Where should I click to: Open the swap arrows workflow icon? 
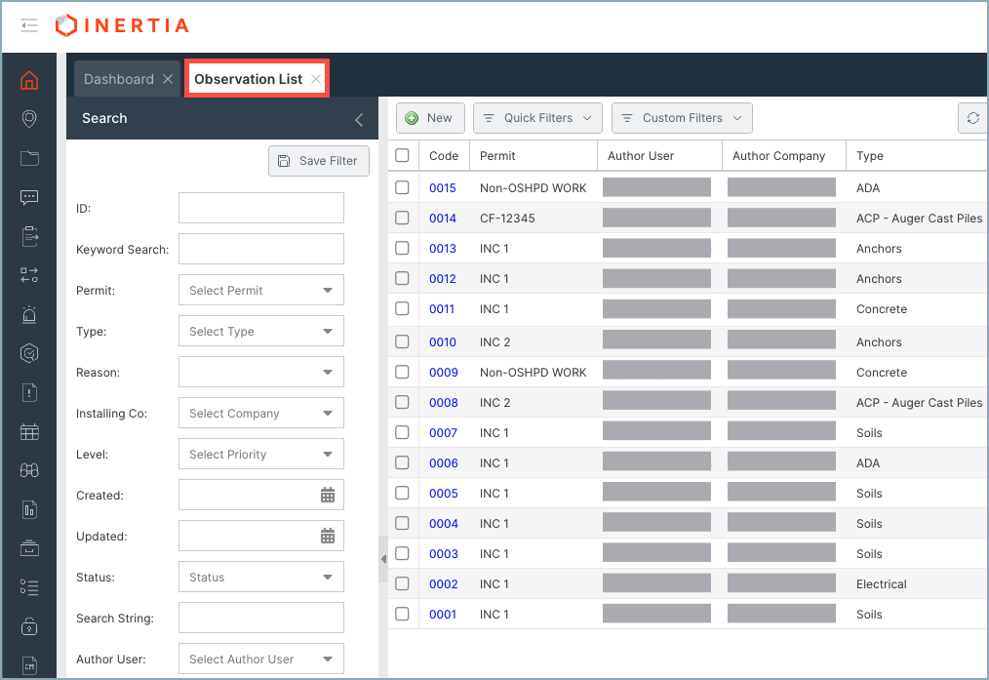click(29, 275)
